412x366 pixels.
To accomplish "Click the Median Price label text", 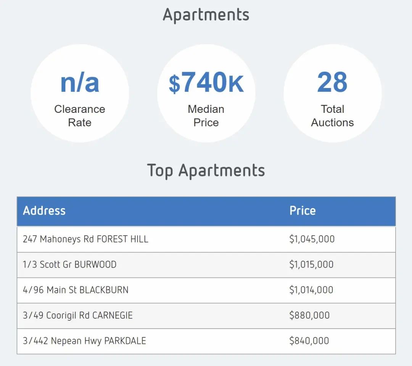I will 206,116.
